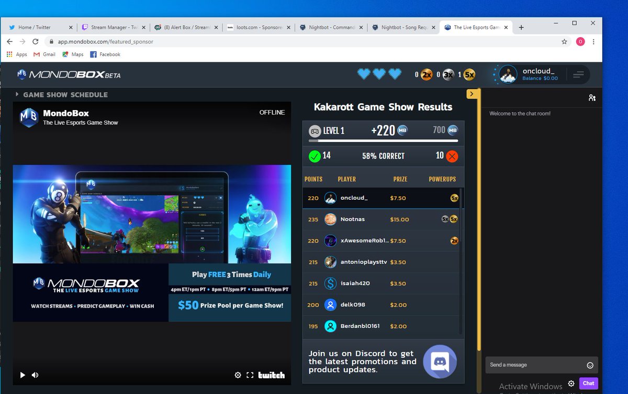Click the address bar URL
This screenshot has height=394, width=628.
pyautogui.click(x=106, y=41)
